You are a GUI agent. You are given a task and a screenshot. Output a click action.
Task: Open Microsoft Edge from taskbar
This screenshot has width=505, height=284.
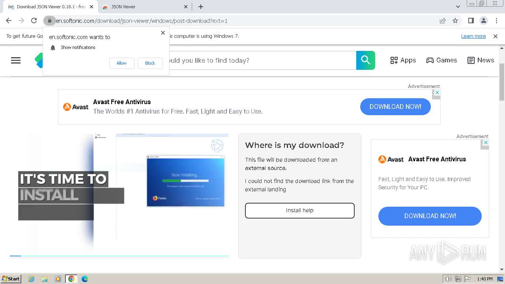click(85, 279)
